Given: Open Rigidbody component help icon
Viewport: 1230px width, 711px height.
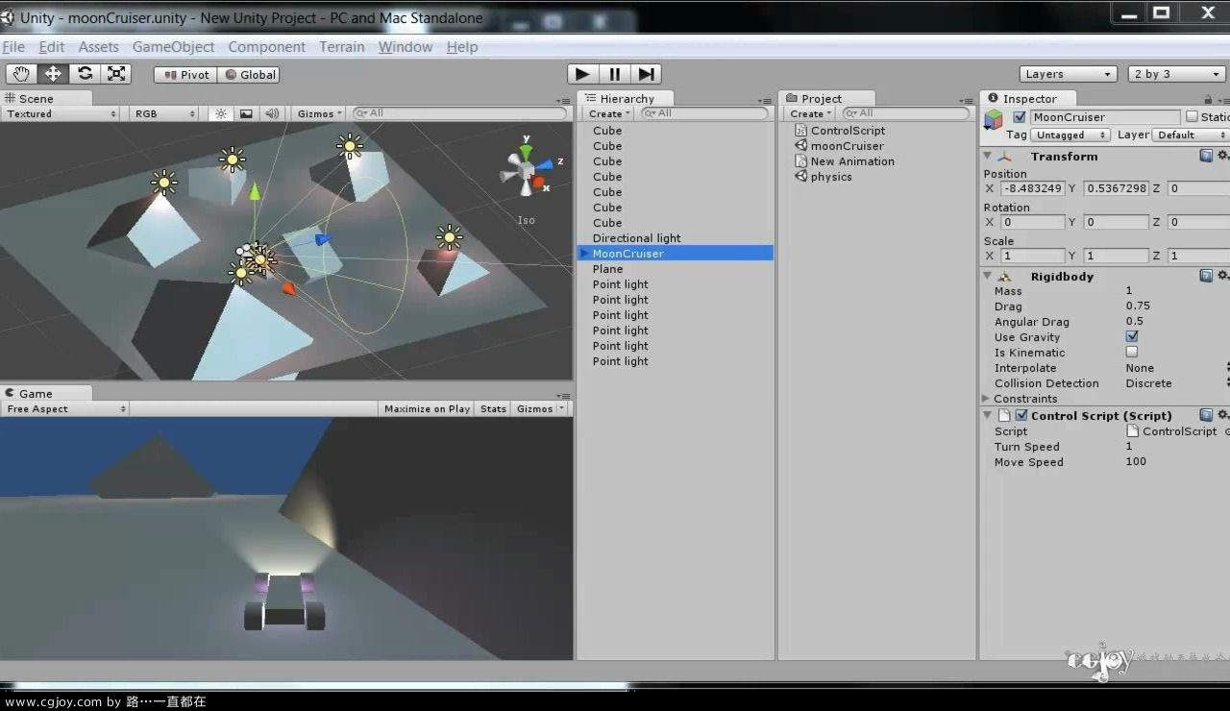Looking at the screenshot, I should [1206, 276].
